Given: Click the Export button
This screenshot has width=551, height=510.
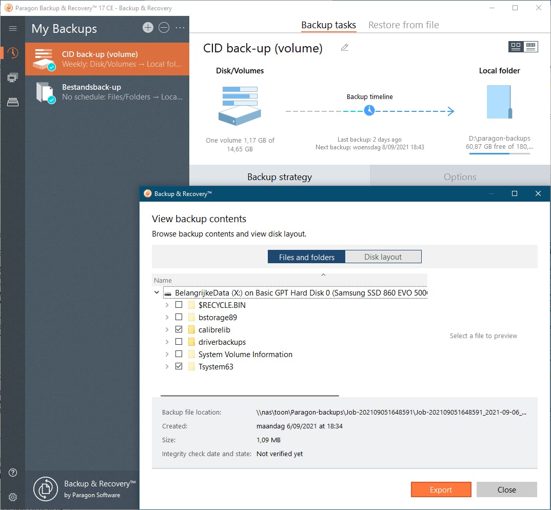Looking at the screenshot, I should coord(441,489).
